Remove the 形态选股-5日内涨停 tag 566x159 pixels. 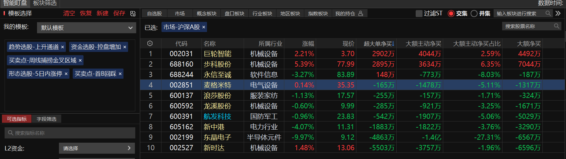66,74
